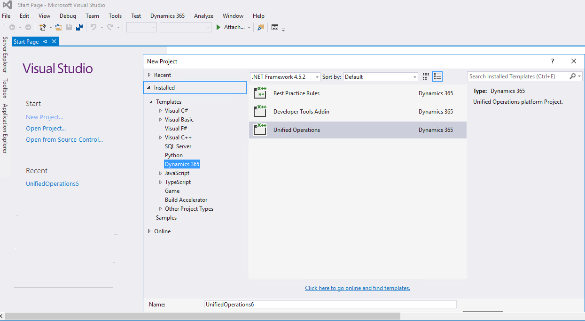Click the Navigate Backward toolbar icon
Image resolution: width=585 pixels, height=321 pixels.
click(12, 28)
